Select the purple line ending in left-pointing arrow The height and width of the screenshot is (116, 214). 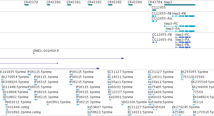click(x=29, y=63)
